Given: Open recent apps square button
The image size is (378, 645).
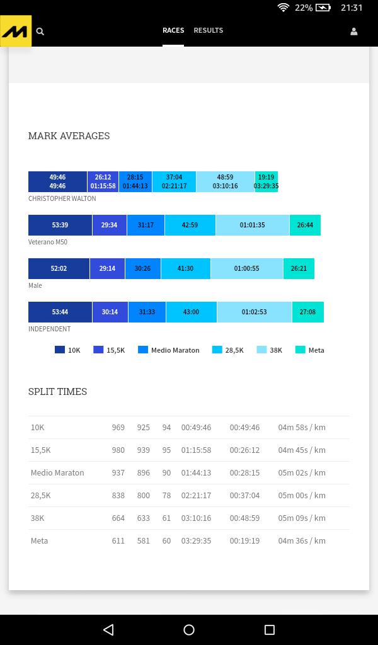Looking at the screenshot, I should 270,629.
